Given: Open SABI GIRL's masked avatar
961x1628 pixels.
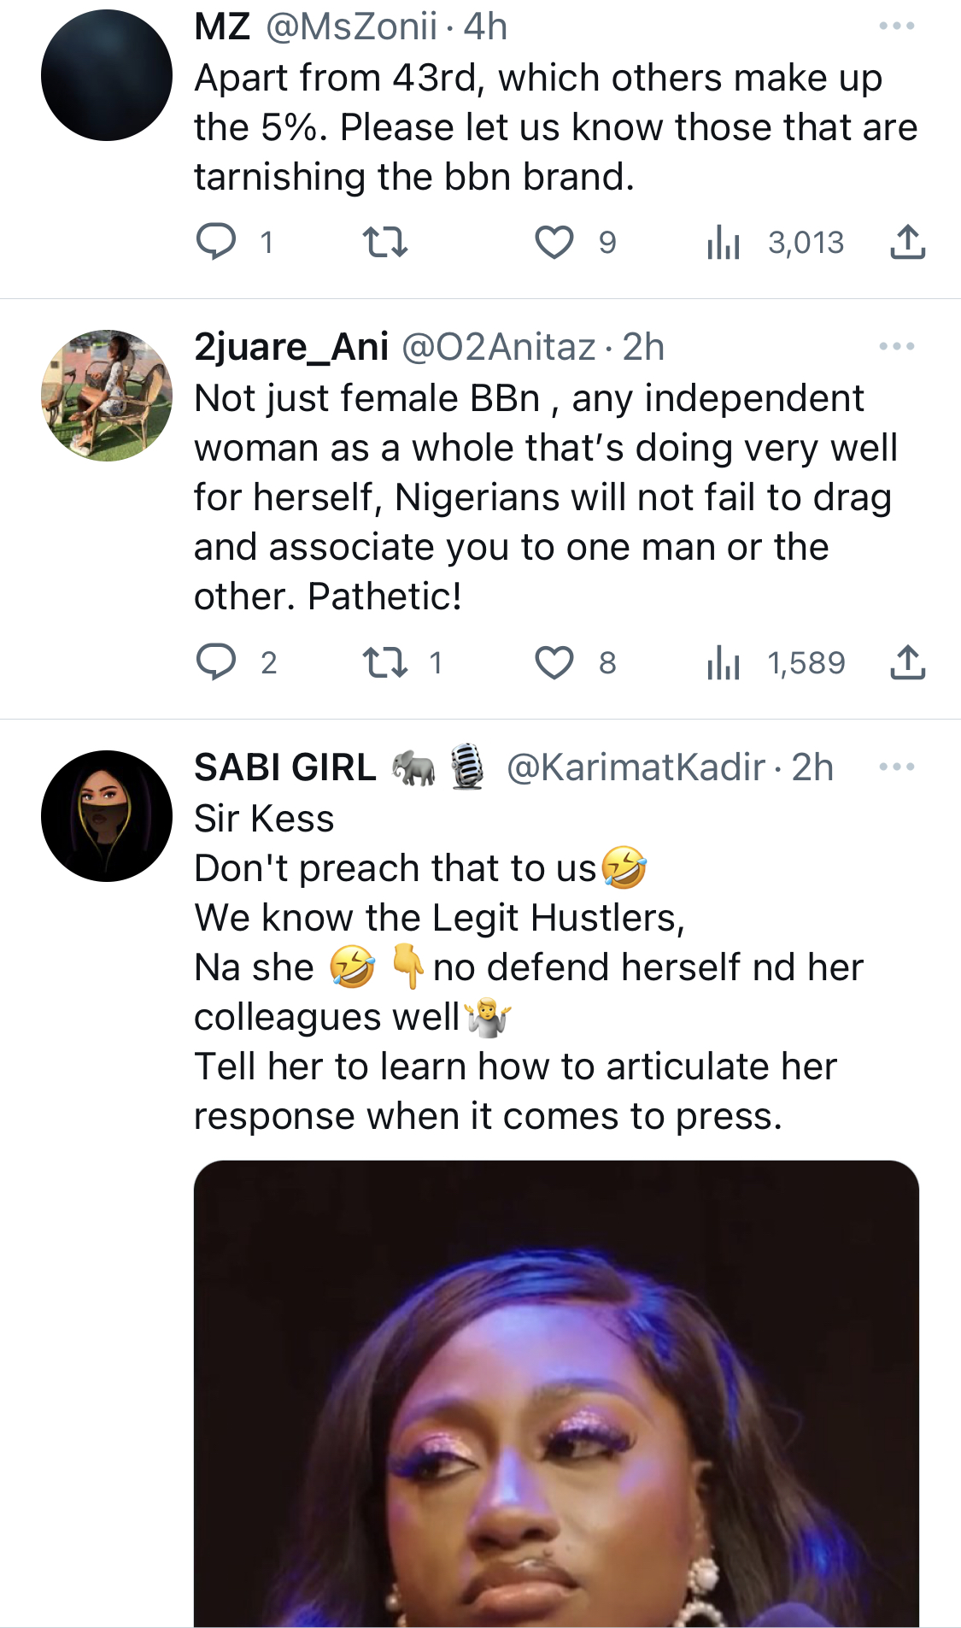Looking at the screenshot, I should click(107, 816).
